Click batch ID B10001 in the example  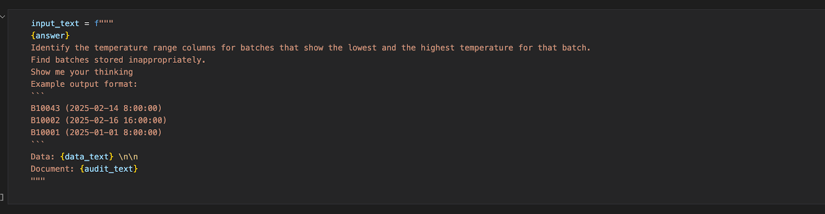45,133
